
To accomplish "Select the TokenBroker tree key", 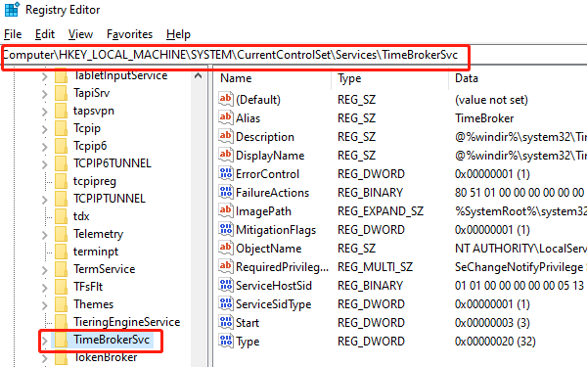I will [x=106, y=357].
